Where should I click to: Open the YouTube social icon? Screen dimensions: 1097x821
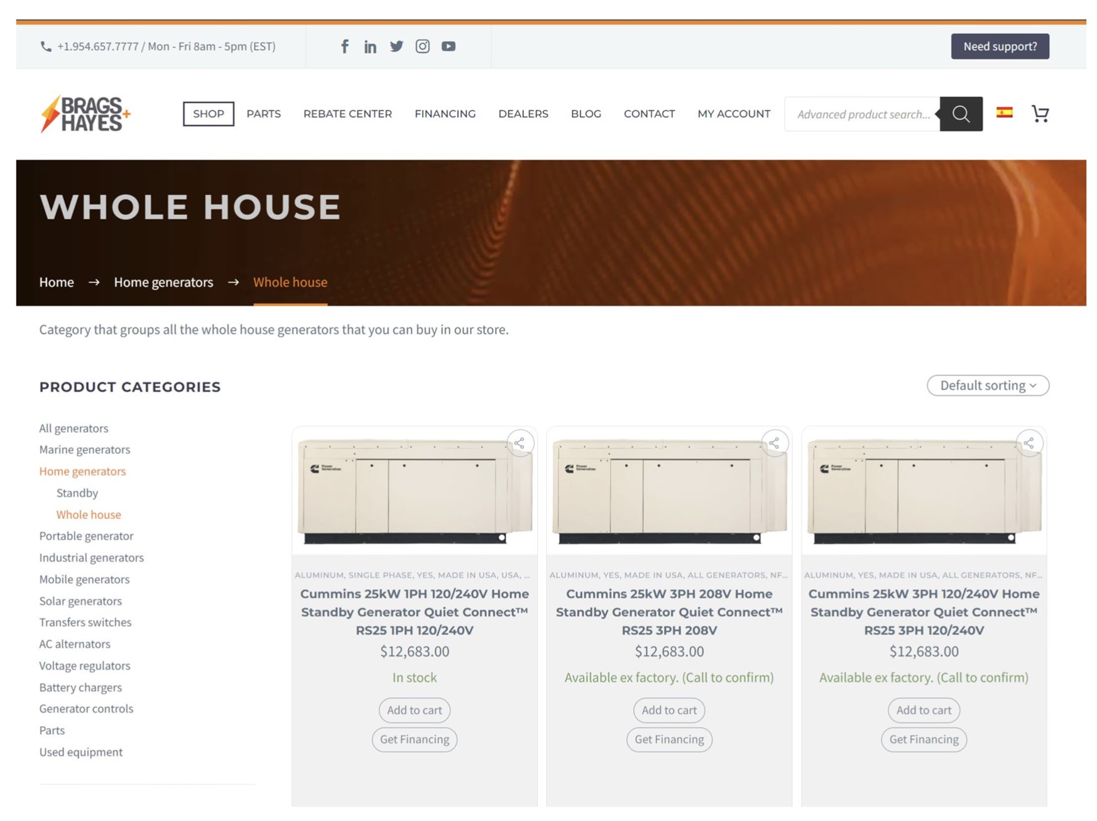(448, 46)
